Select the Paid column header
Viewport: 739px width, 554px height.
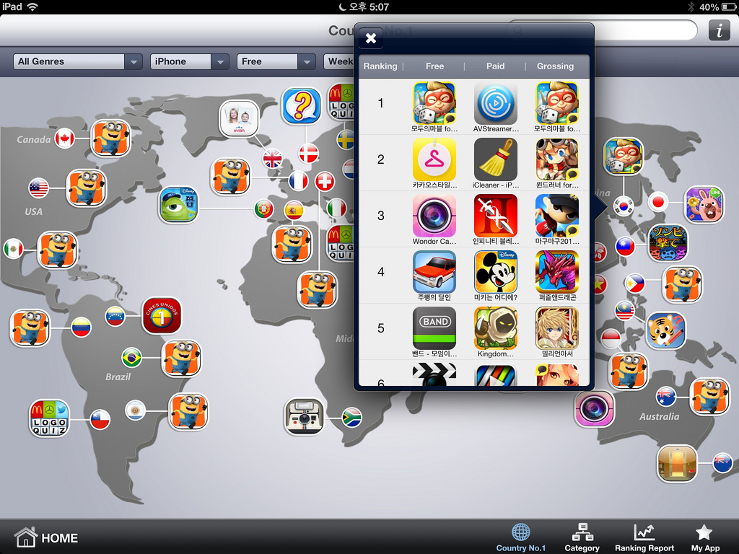point(495,66)
